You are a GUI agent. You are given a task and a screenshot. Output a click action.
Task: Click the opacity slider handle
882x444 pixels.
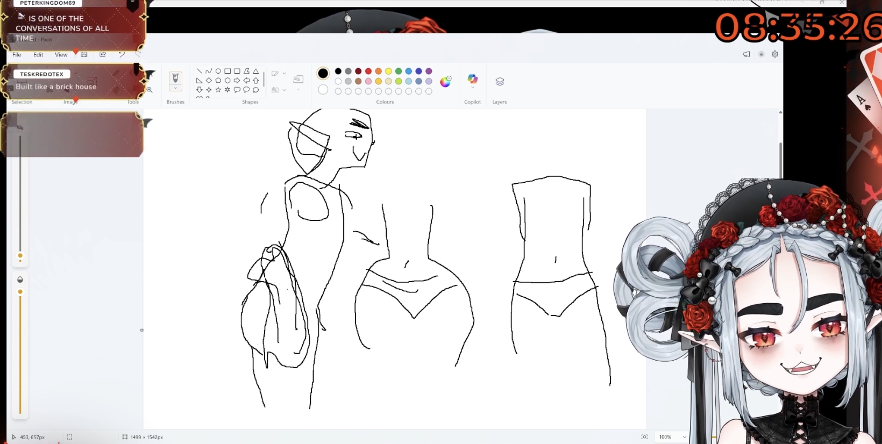[20, 292]
